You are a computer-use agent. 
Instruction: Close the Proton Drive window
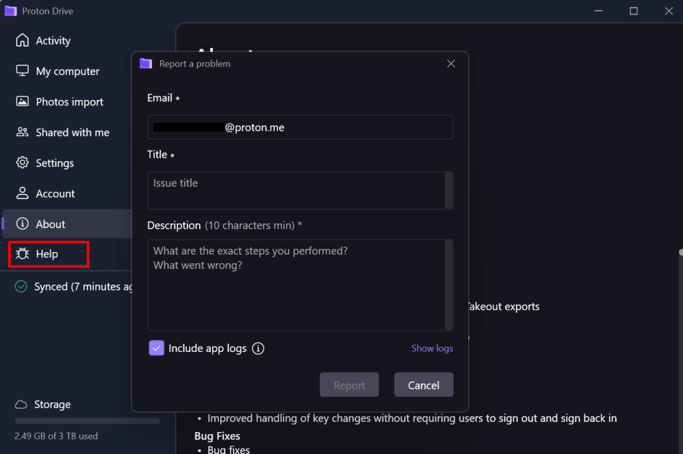(668, 11)
